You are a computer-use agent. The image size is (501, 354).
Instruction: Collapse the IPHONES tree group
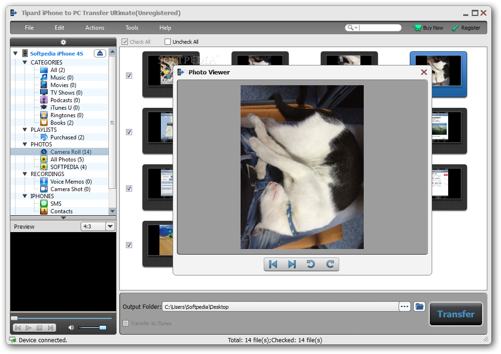pyautogui.click(x=25, y=196)
